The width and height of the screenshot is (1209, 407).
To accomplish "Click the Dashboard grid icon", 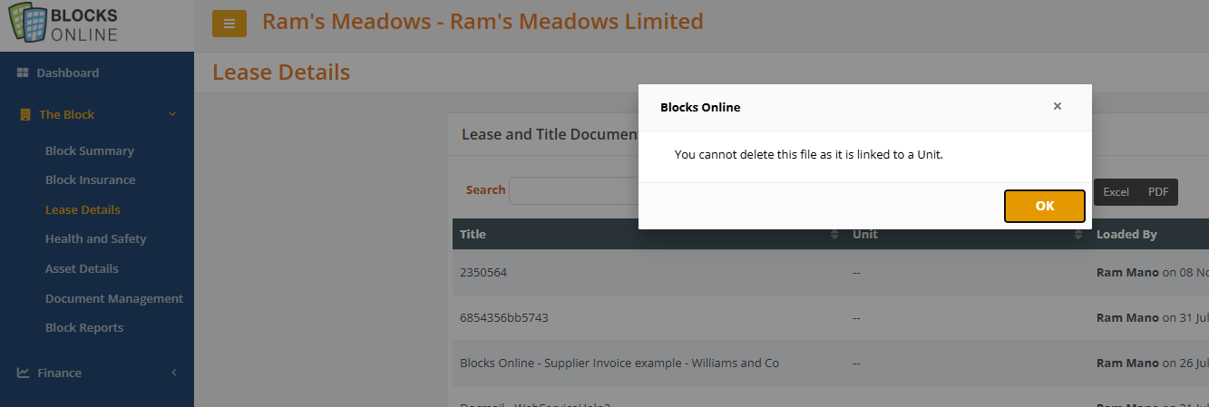I will pyautogui.click(x=24, y=73).
